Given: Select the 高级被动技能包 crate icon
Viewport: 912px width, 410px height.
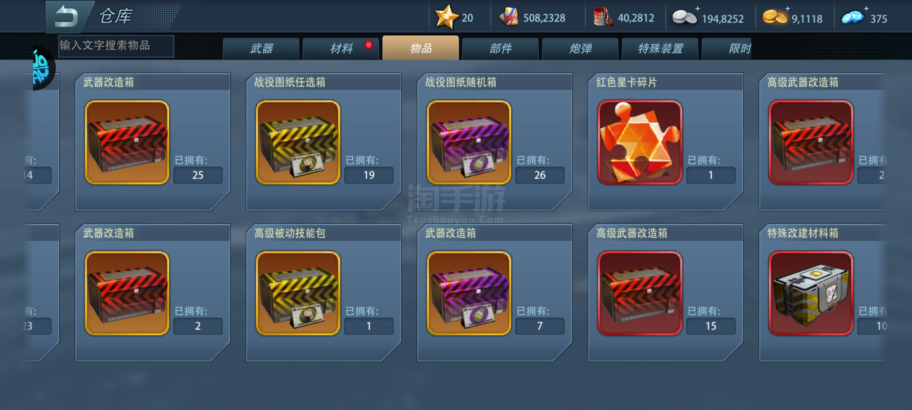Looking at the screenshot, I should click(298, 293).
